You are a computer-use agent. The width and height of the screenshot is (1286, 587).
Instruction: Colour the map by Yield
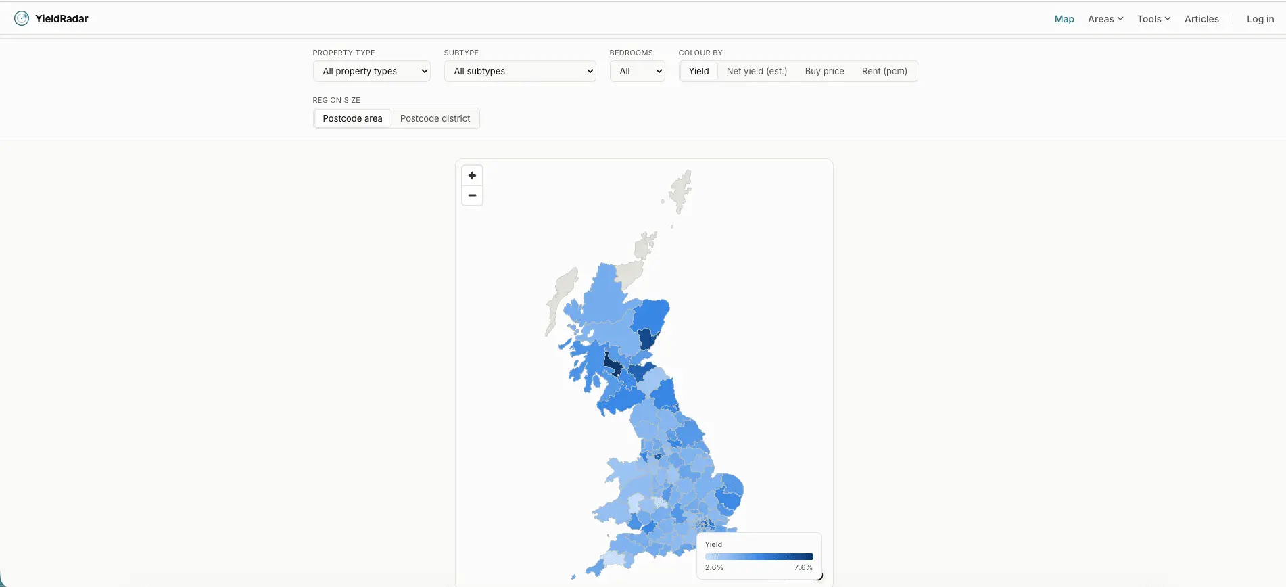[x=698, y=71]
